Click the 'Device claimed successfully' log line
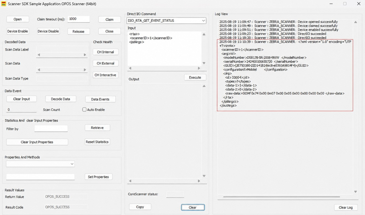Viewport: 365px width, 215px height. (278, 26)
